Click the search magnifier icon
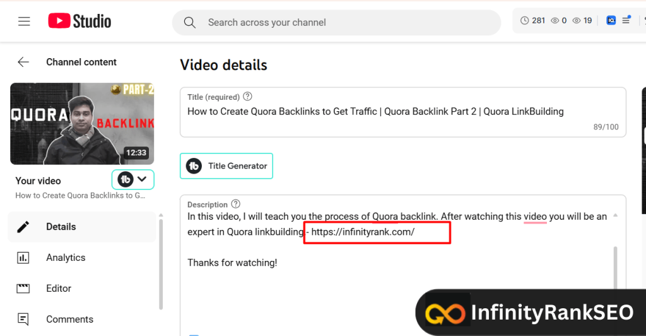 point(190,23)
